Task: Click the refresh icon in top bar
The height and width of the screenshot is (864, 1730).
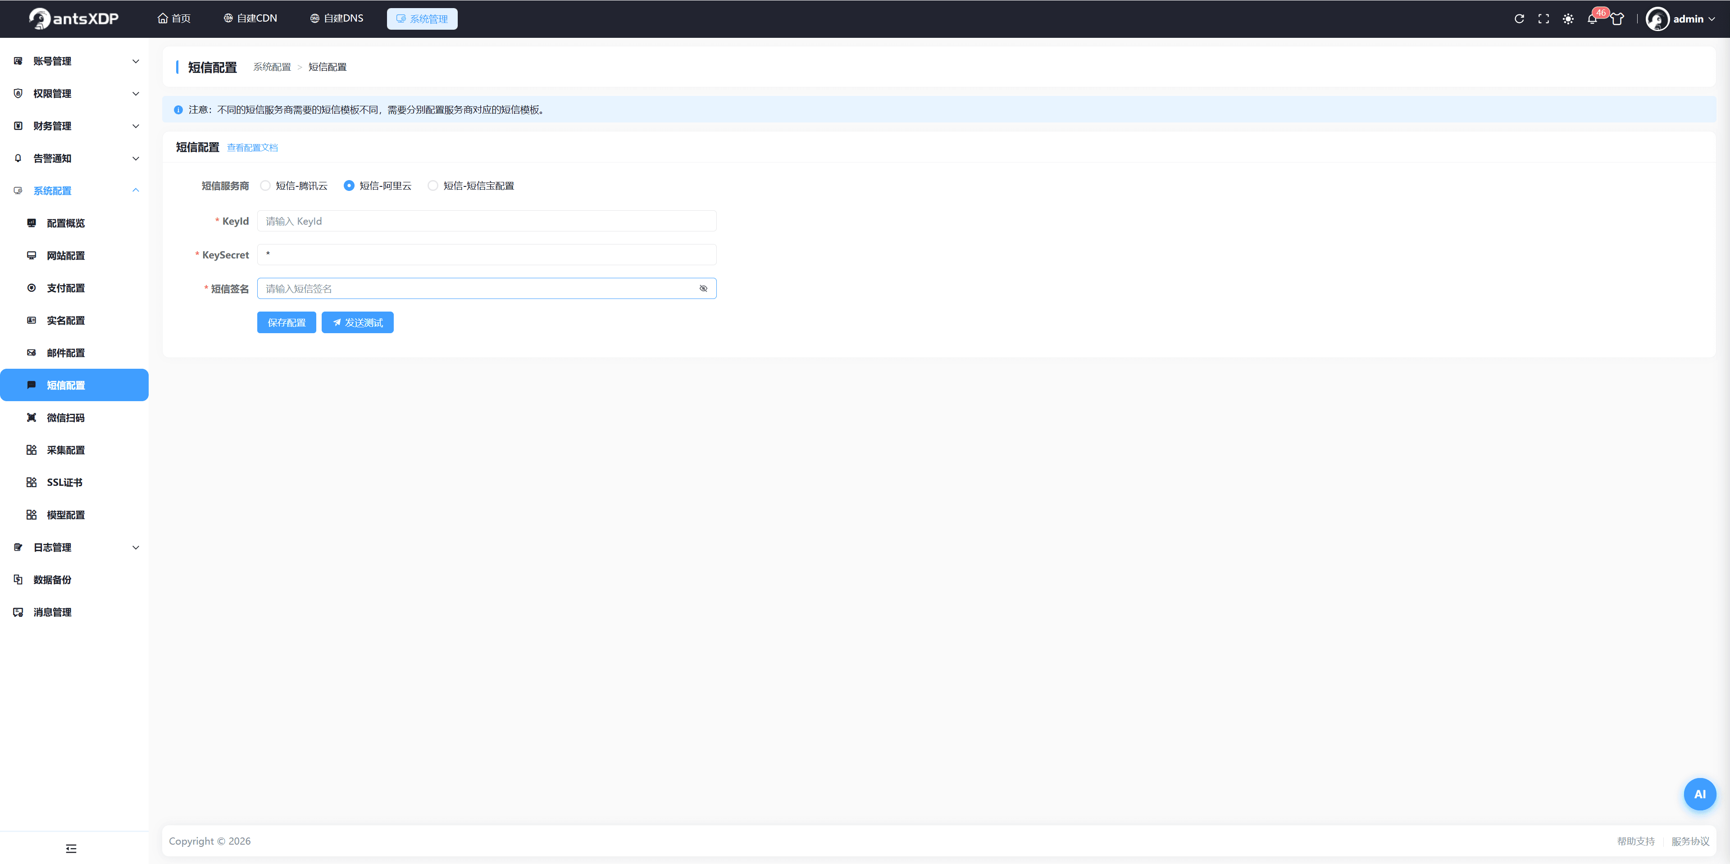Action: [x=1519, y=19]
